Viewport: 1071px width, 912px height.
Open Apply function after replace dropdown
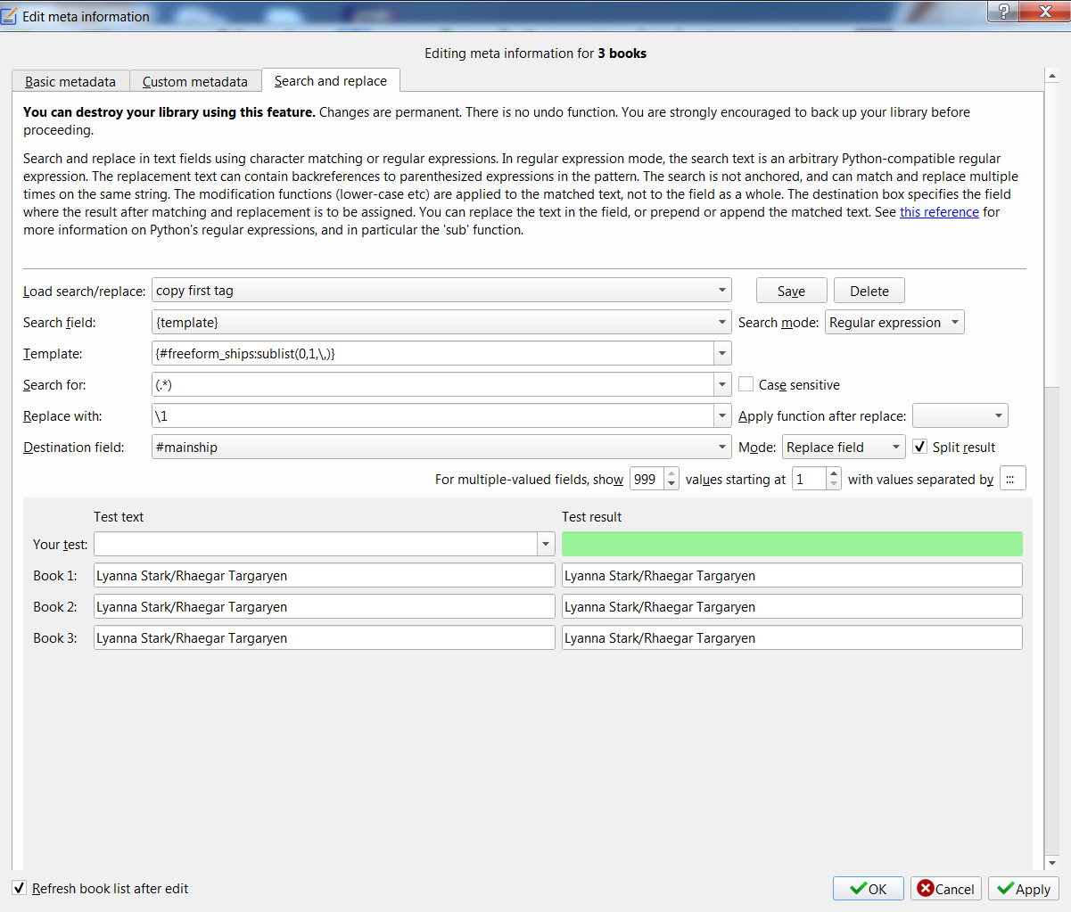[x=960, y=415]
